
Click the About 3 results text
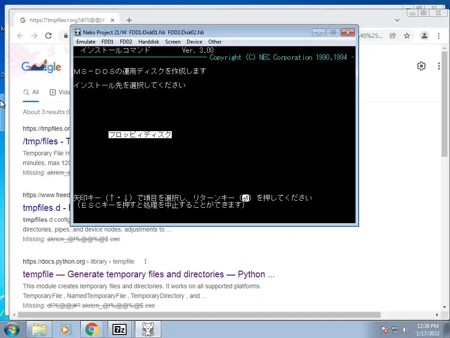[46, 112]
